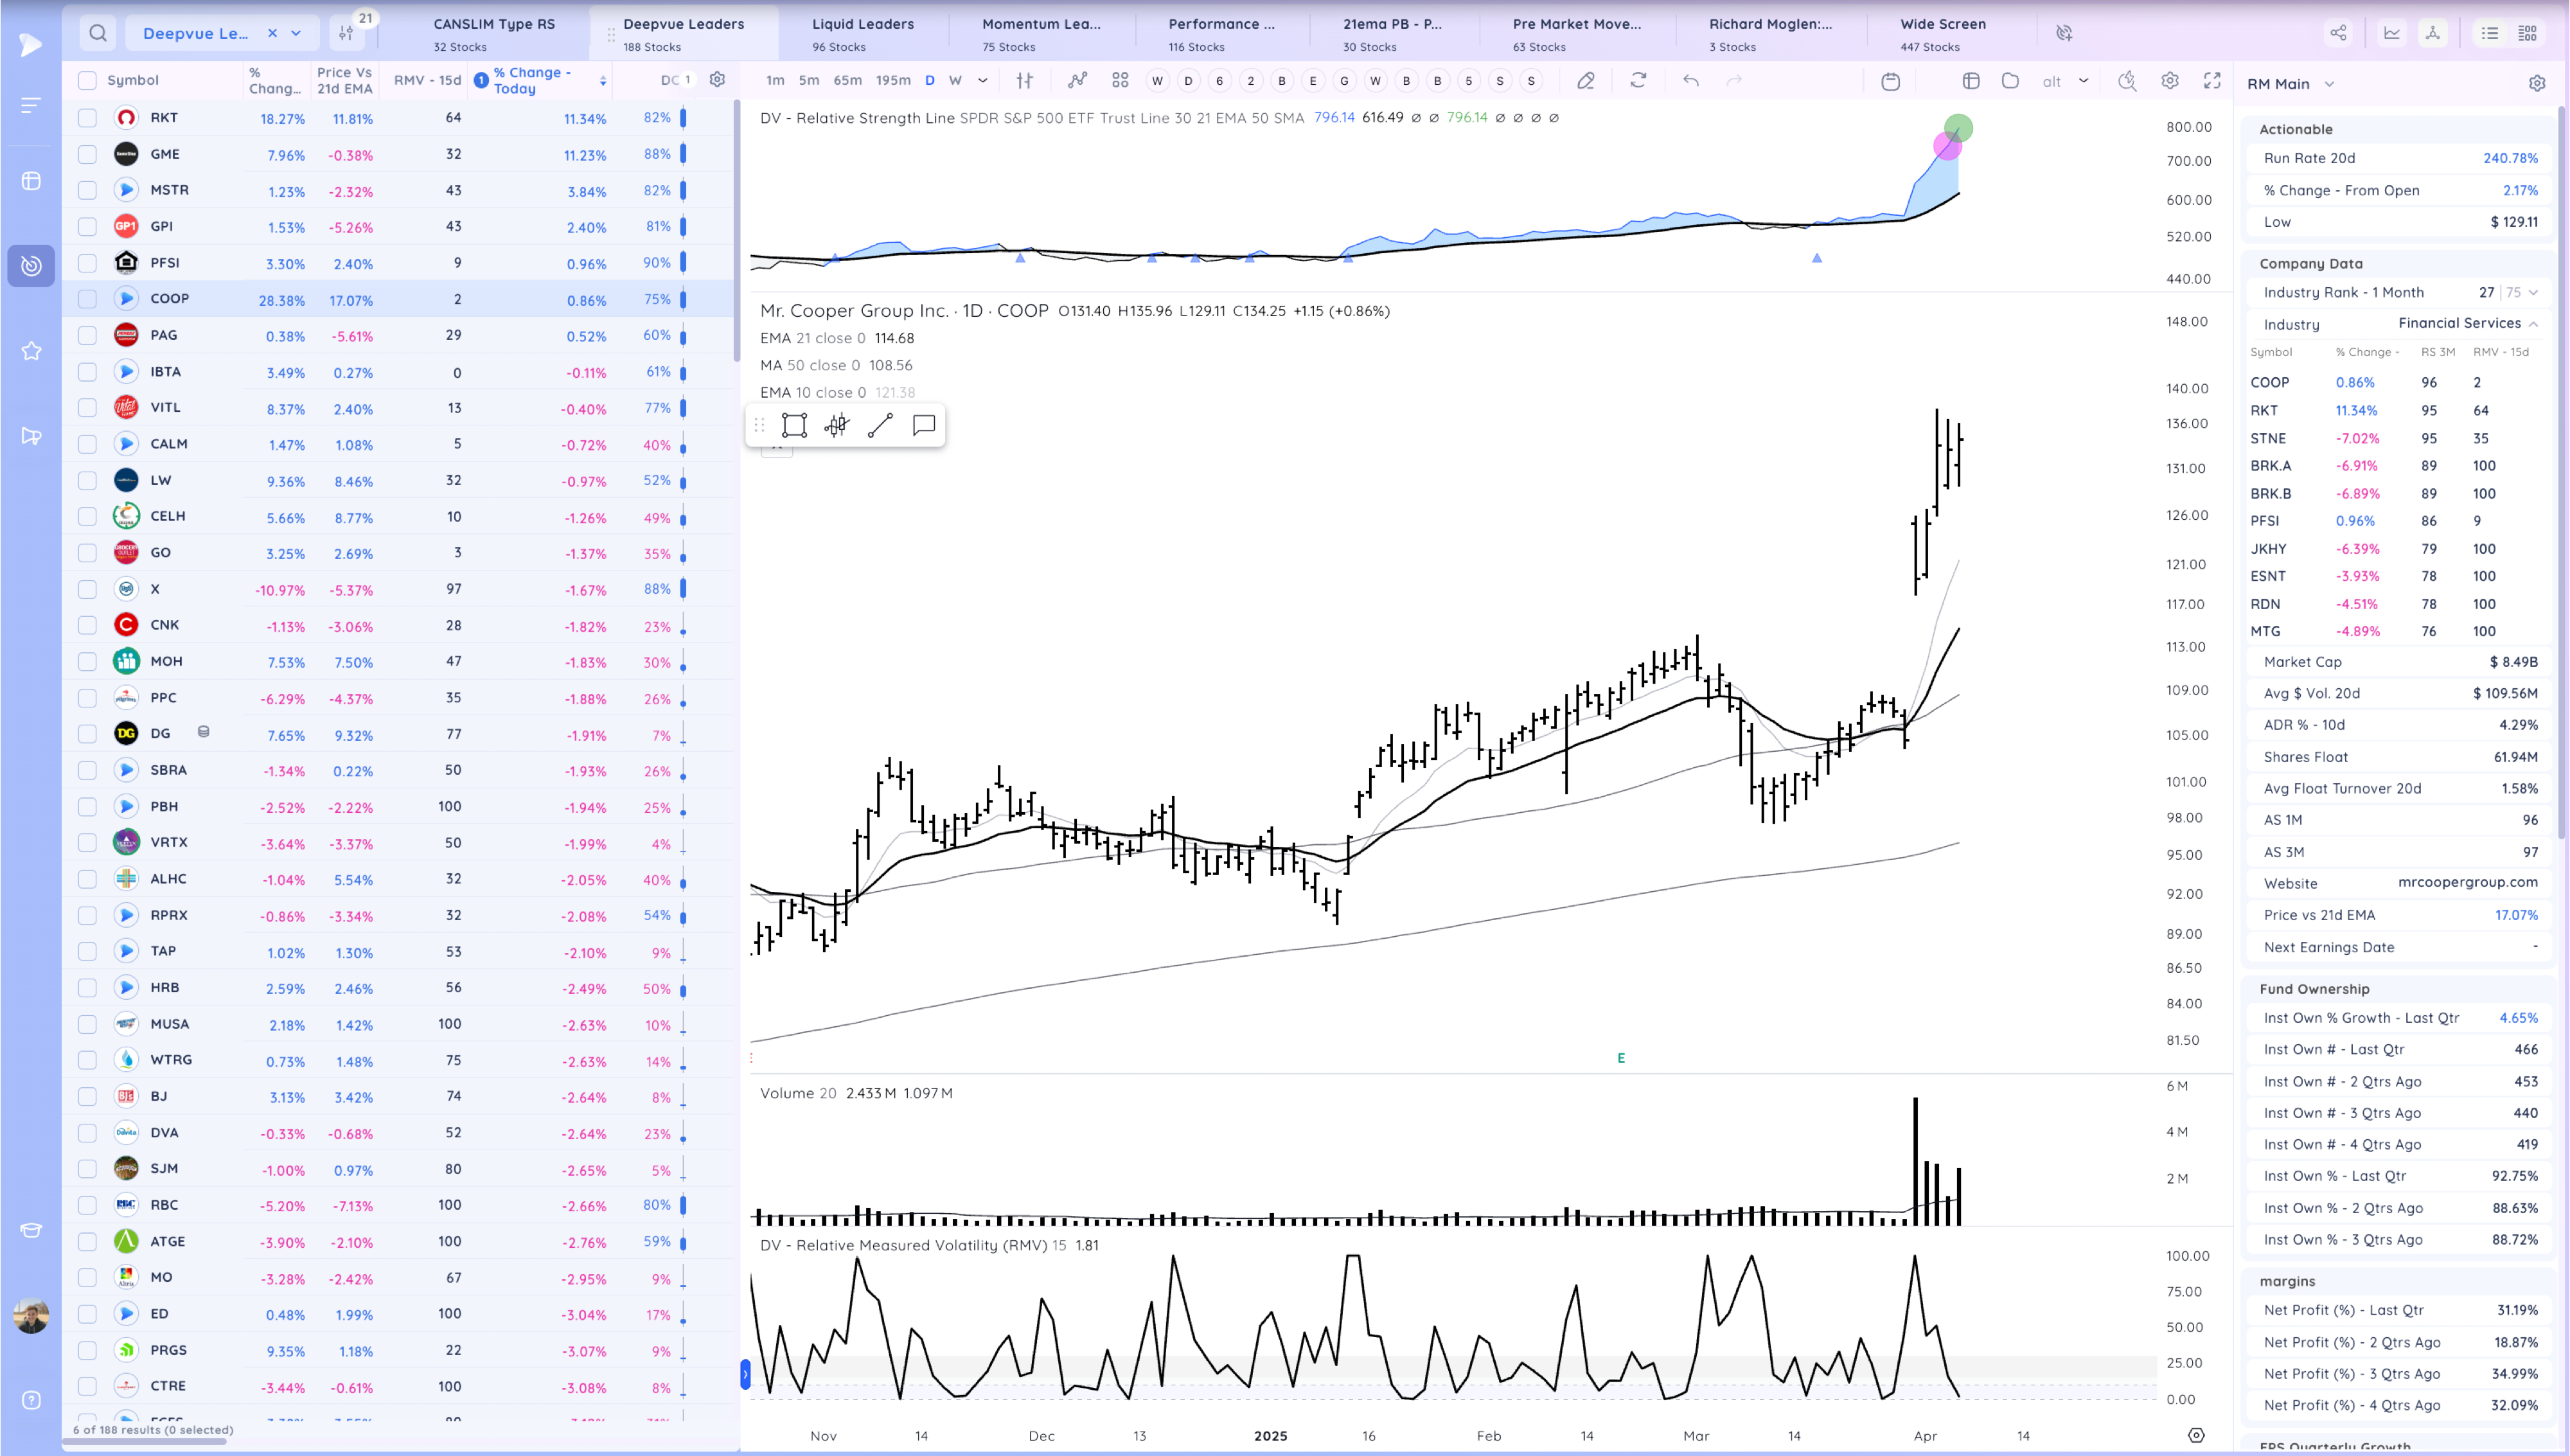This screenshot has width=2570, height=1456.
Task: Toggle fullscreen chart icon
Action: click(2212, 81)
